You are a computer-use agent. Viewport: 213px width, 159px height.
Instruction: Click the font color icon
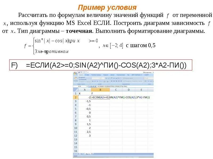108,81
